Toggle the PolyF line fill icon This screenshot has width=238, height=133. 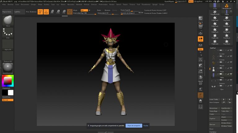click(201, 83)
